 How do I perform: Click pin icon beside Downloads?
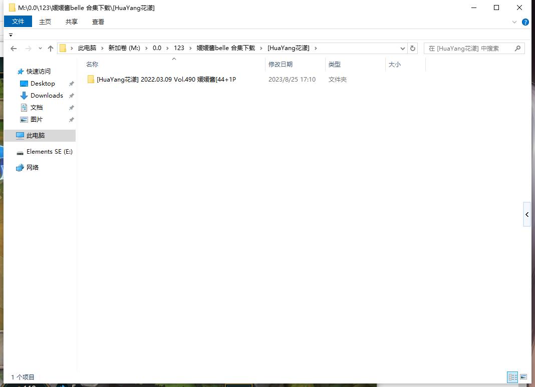tap(71, 96)
